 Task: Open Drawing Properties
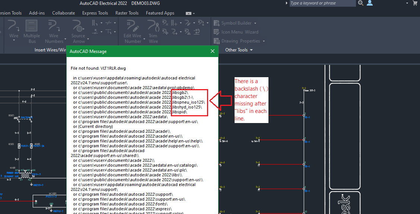tap(237, 41)
